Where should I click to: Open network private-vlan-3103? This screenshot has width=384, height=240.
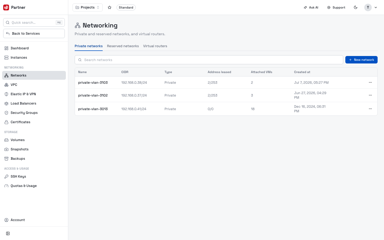(x=93, y=82)
